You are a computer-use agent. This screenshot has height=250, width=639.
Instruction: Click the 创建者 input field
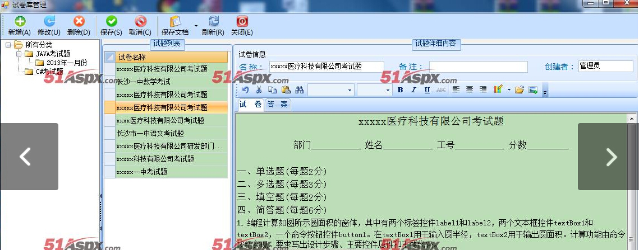pos(605,66)
